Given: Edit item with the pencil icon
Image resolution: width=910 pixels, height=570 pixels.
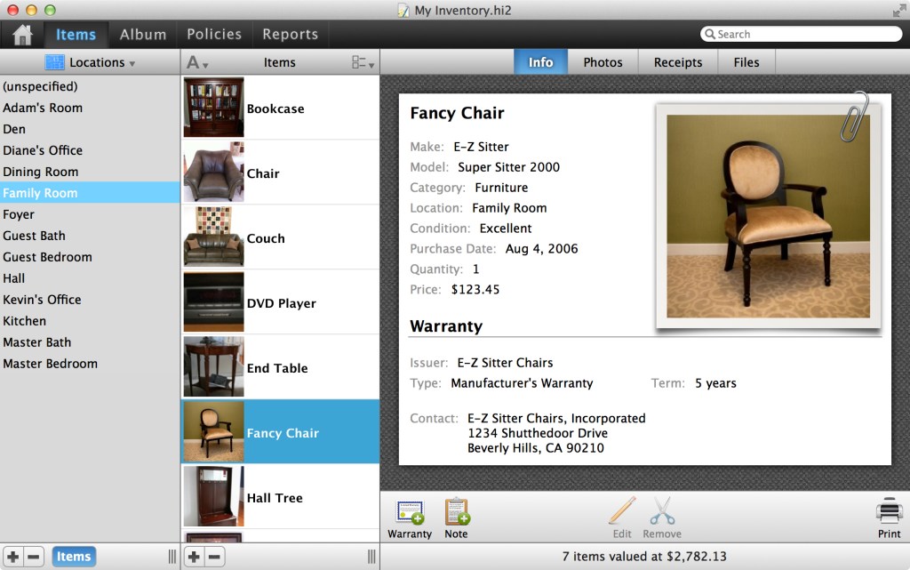Looking at the screenshot, I should pyautogui.click(x=622, y=518).
